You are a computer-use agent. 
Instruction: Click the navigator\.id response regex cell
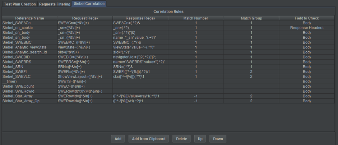tap(140, 57)
